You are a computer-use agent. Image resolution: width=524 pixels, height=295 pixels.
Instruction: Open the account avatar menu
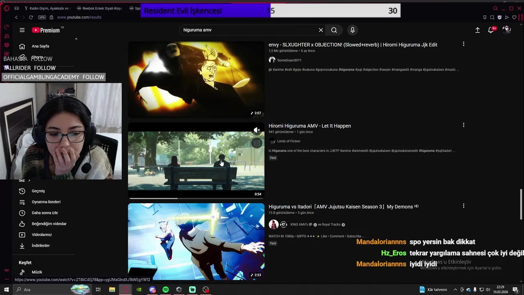click(x=507, y=30)
